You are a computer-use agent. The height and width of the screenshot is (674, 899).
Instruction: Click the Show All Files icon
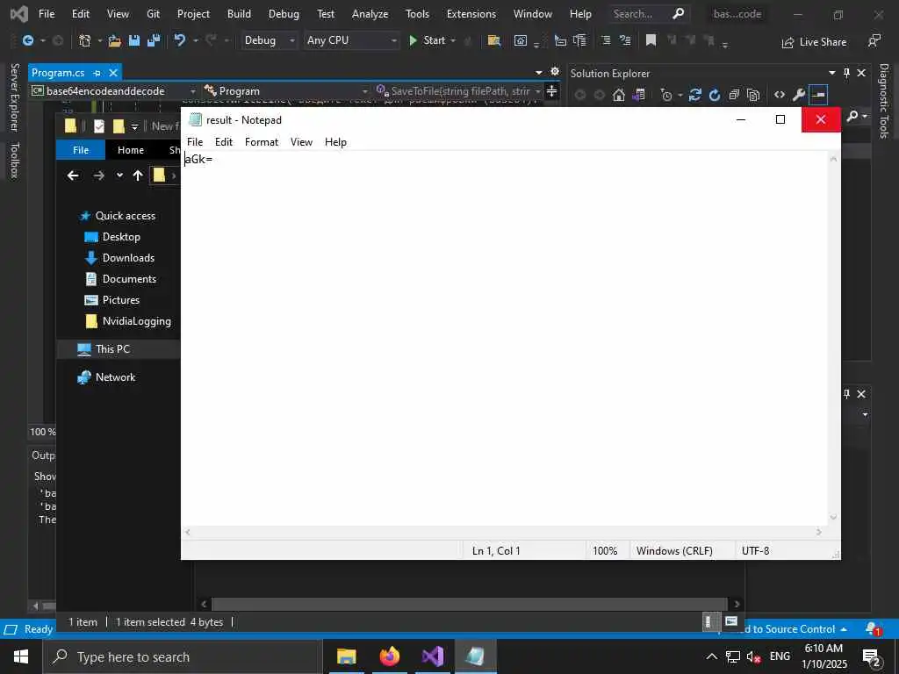[x=753, y=95]
